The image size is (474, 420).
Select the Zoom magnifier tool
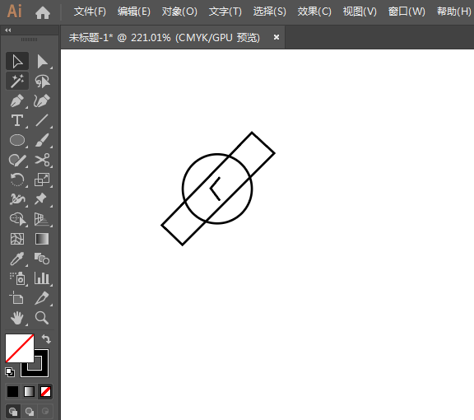coord(42,318)
